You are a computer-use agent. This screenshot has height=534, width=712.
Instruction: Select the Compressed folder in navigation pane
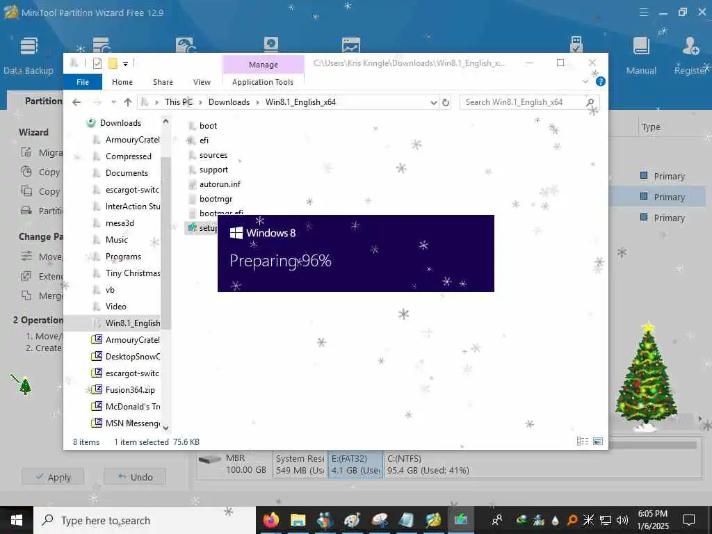click(x=129, y=156)
